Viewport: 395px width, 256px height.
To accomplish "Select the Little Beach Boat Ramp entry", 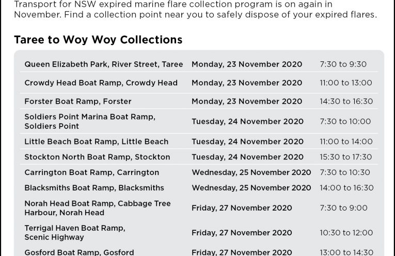I will point(96,141).
